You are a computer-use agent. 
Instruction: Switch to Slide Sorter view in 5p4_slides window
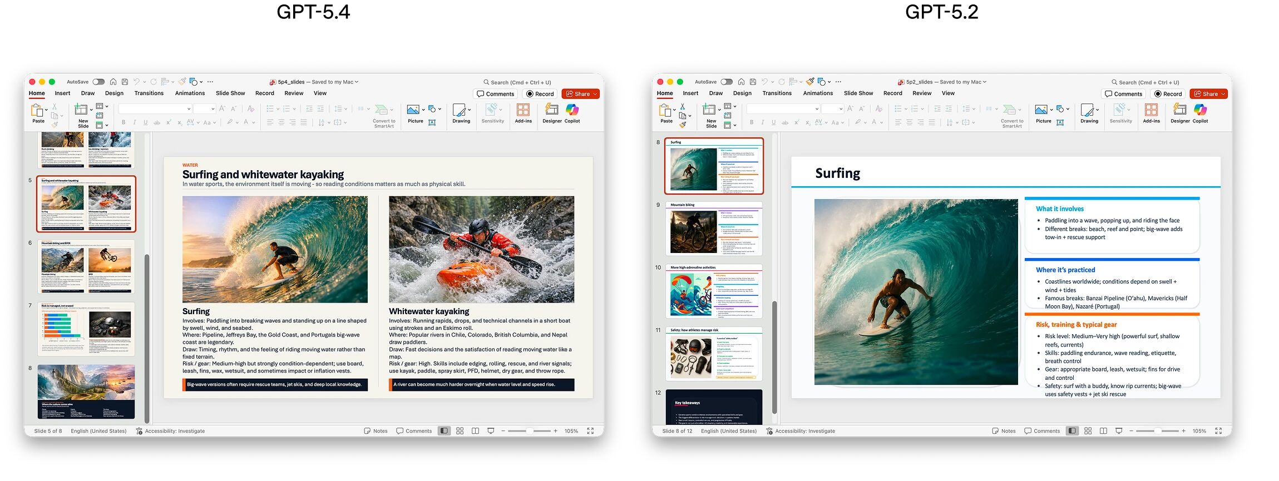(x=460, y=431)
